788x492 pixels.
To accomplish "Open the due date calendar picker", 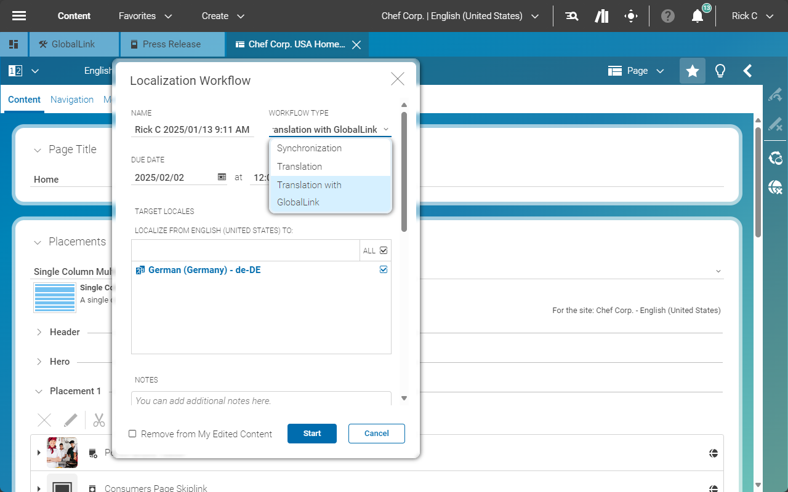I will 221,177.
